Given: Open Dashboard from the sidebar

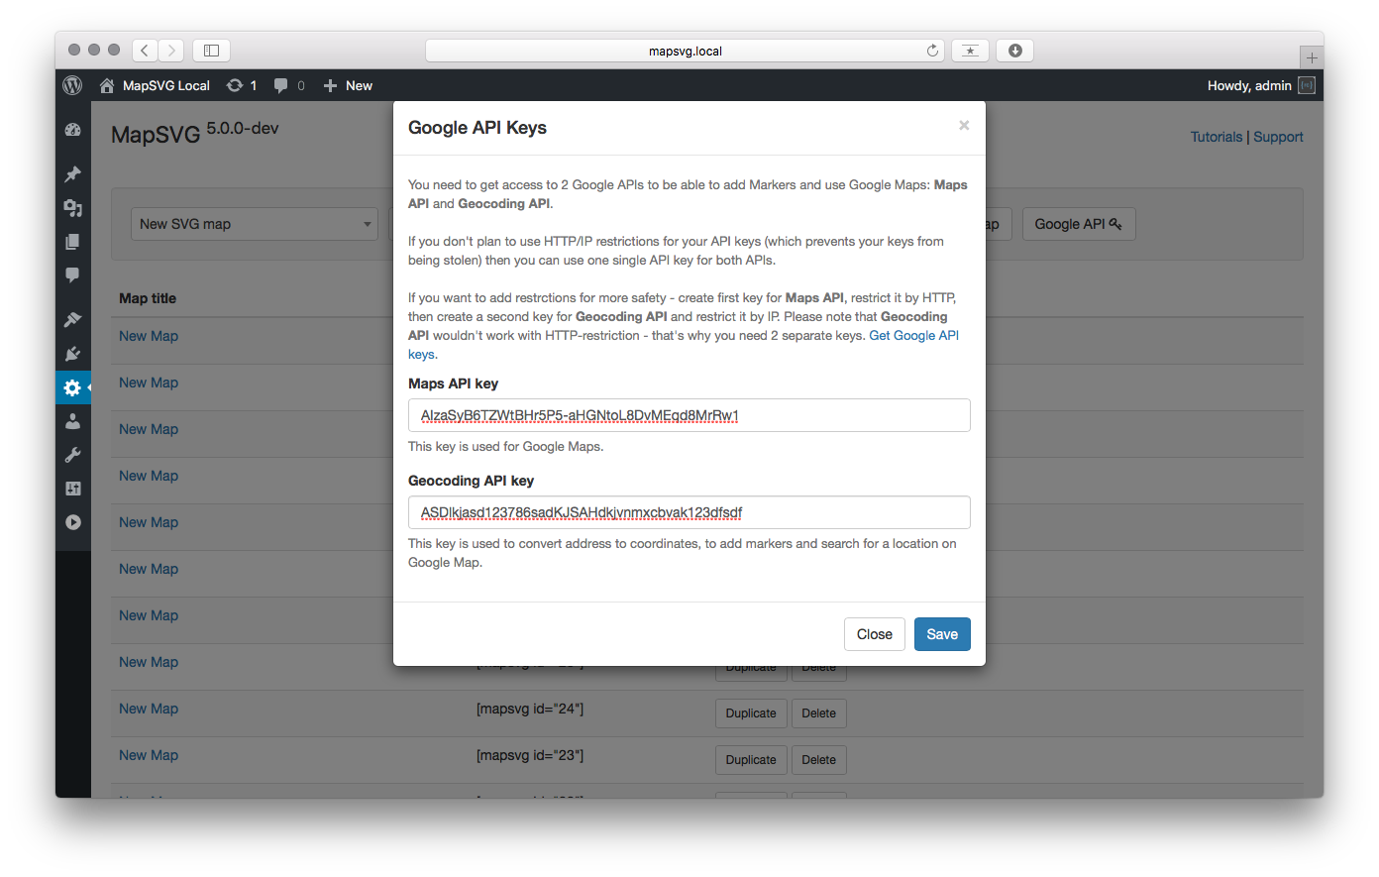Looking at the screenshot, I should coord(73,130).
